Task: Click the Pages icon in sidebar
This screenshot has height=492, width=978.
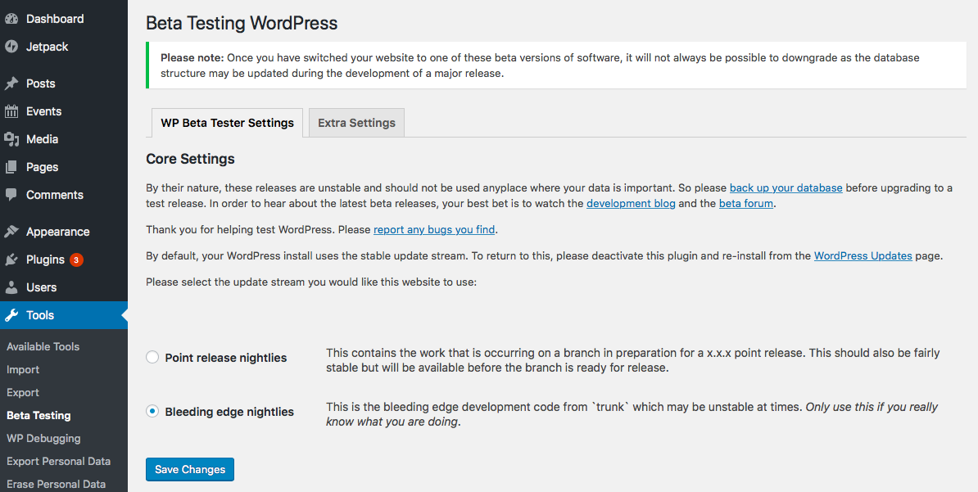Action: tap(11, 167)
